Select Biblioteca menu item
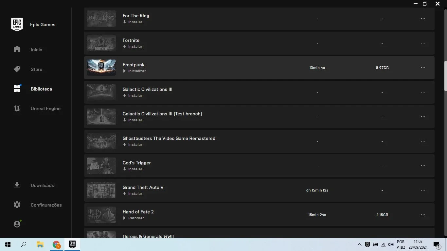Image resolution: width=447 pixels, height=251 pixels. 41,89
